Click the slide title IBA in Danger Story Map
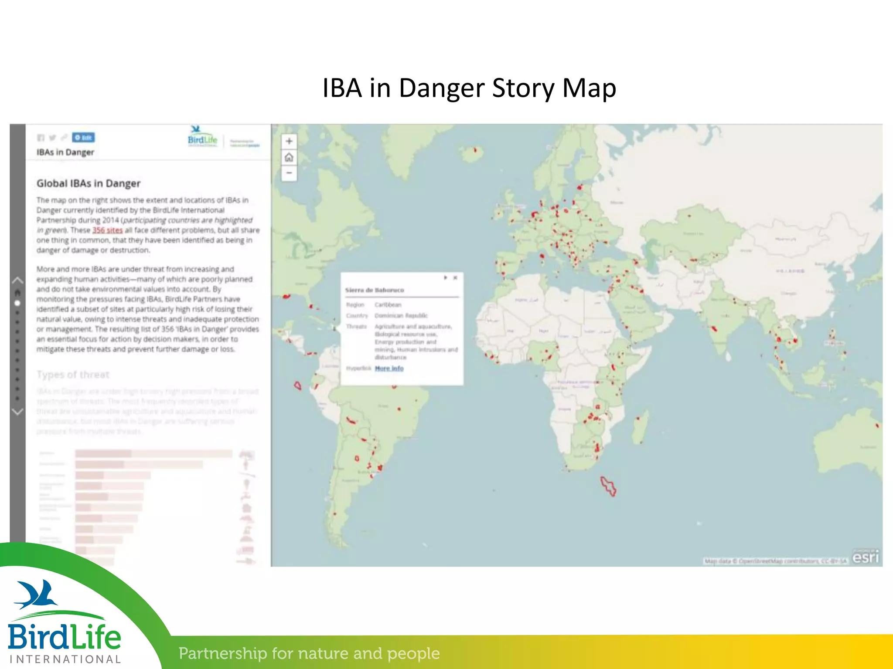Image resolution: width=893 pixels, height=669 pixels. pos(469,88)
